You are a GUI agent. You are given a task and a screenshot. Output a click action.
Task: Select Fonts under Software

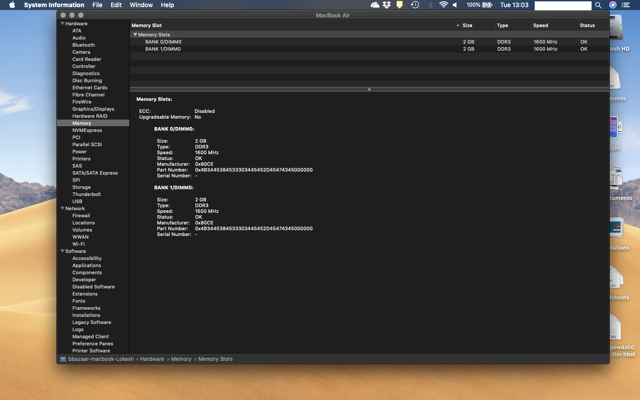79,301
